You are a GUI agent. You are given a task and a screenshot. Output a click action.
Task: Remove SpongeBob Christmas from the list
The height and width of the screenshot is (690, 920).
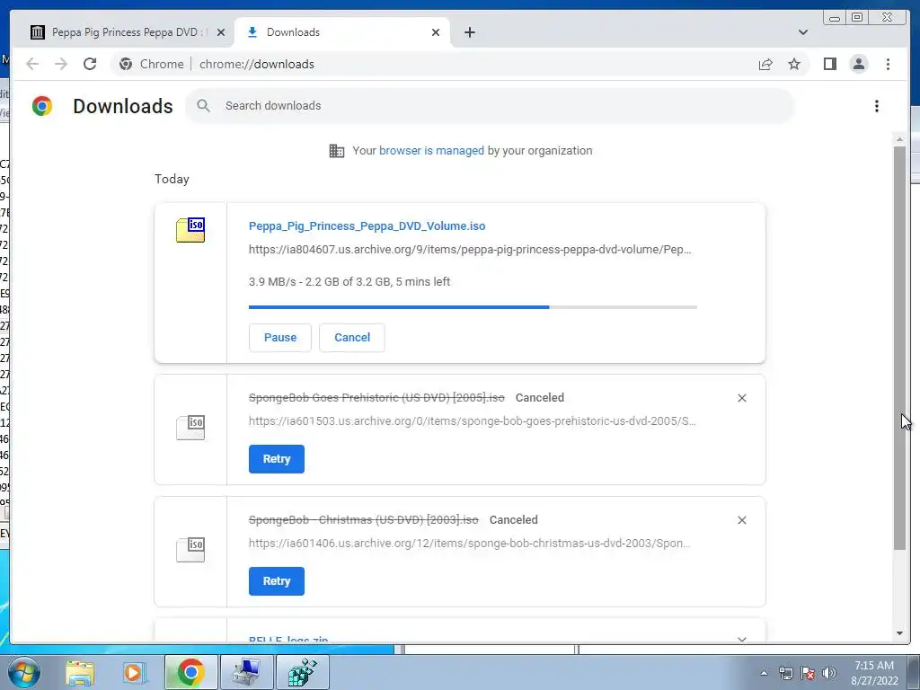click(741, 520)
